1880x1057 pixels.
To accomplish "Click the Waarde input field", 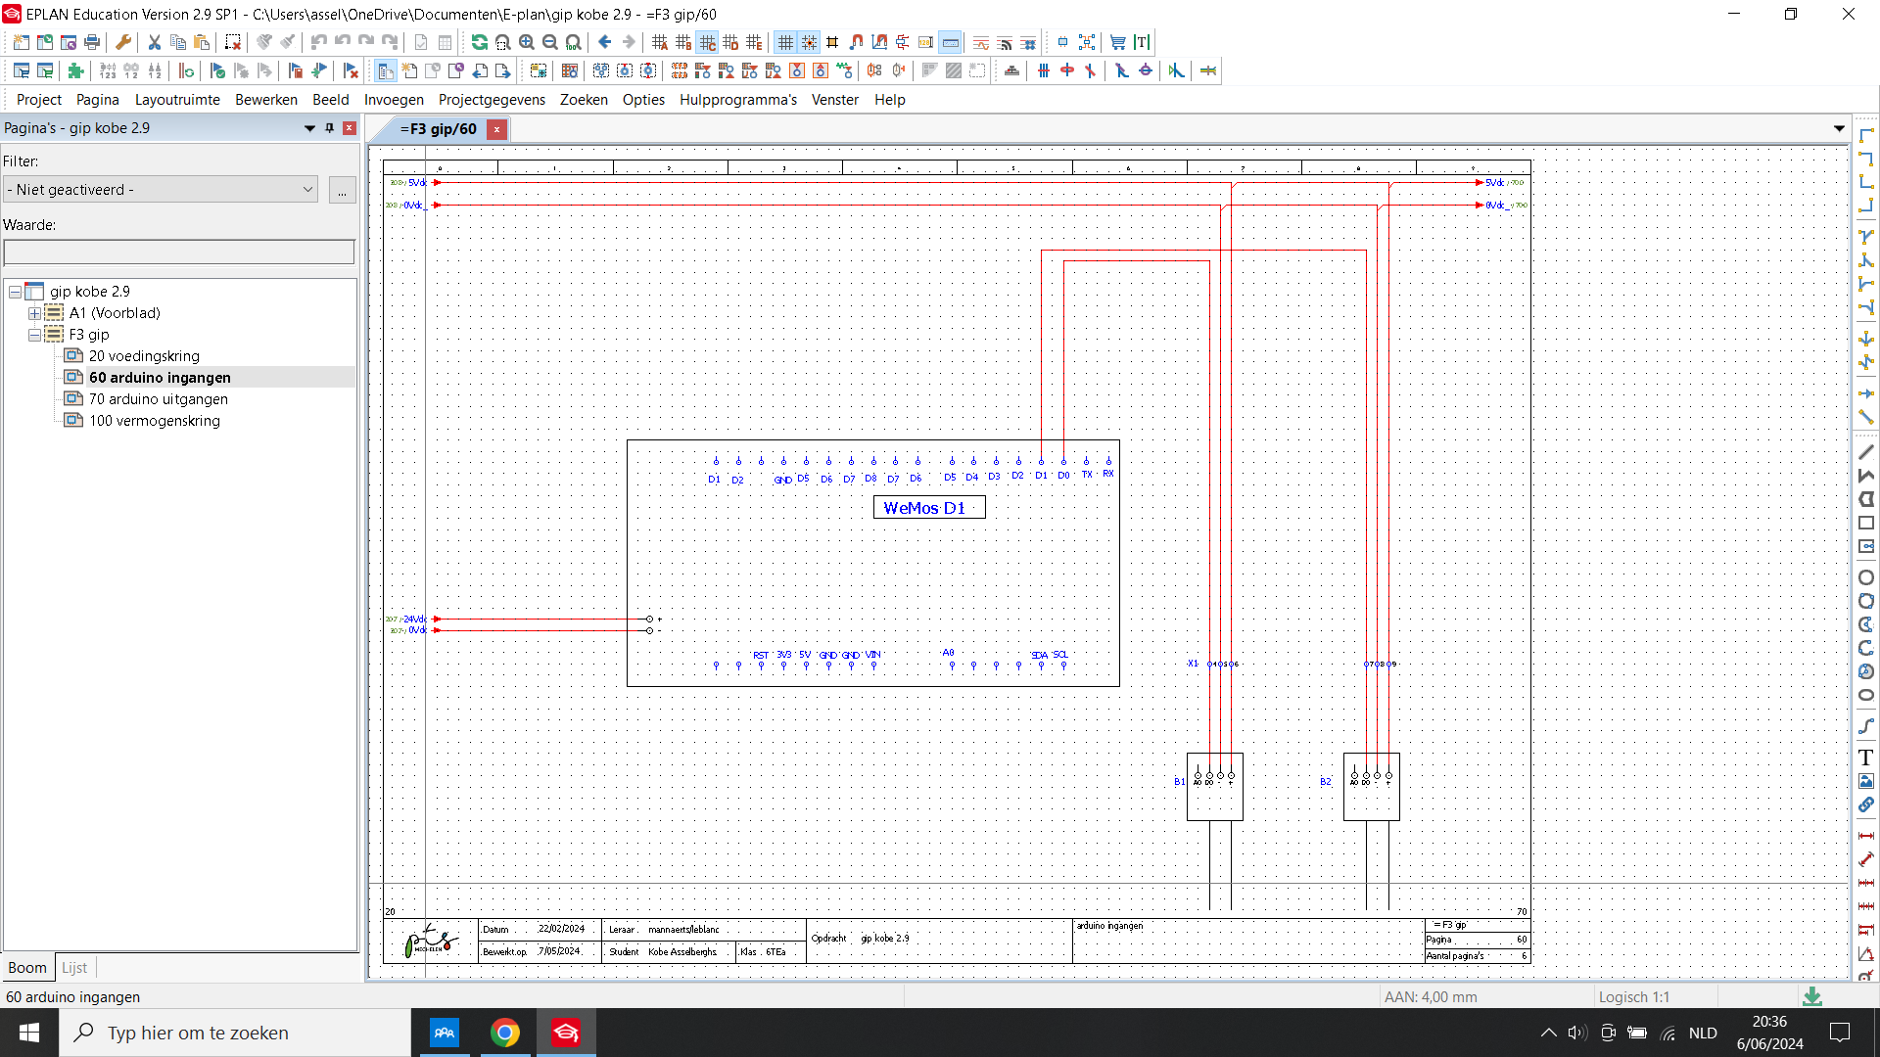I will [179, 253].
